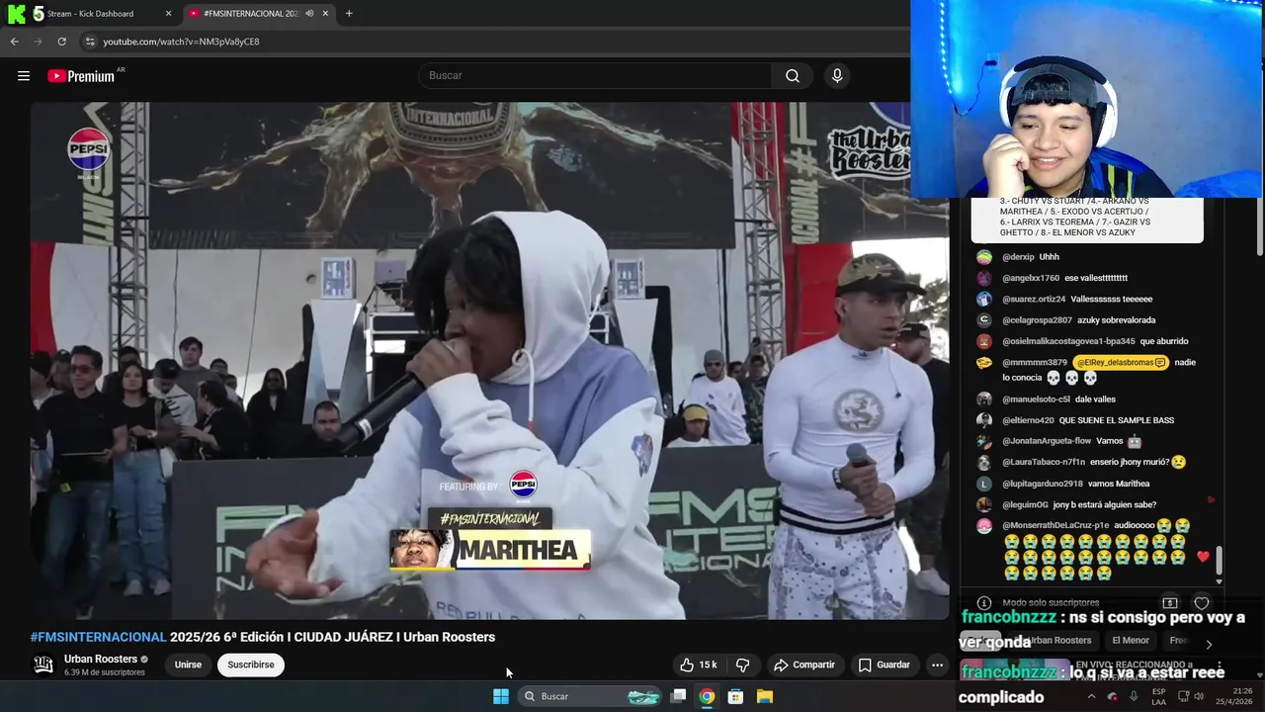Click the video player to pause
The width and height of the screenshot is (1265, 712).
pyautogui.click(x=489, y=361)
